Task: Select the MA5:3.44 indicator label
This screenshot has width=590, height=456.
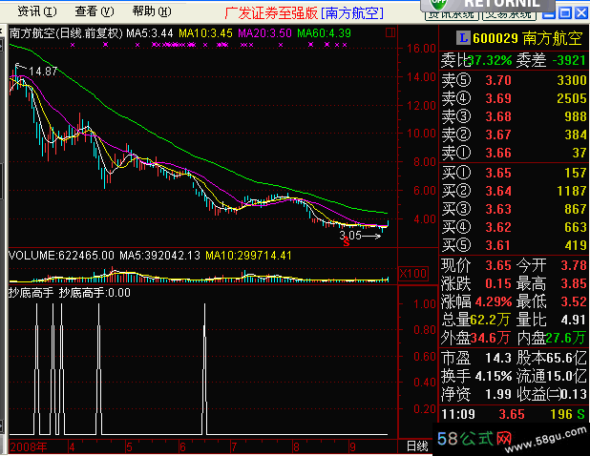Action: [150, 33]
